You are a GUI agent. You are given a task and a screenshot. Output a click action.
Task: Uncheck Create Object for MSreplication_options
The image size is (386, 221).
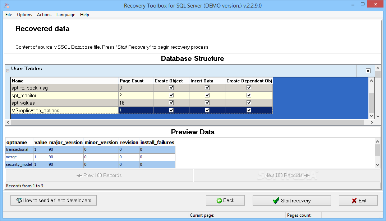click(x=171, y=110)
